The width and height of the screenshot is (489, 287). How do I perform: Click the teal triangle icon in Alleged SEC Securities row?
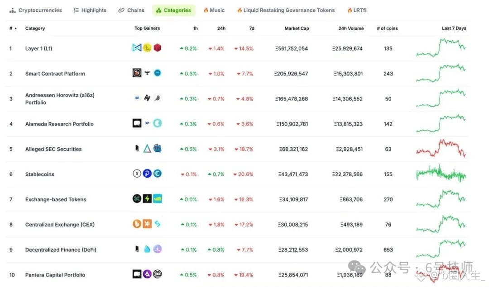click(147, 149)
